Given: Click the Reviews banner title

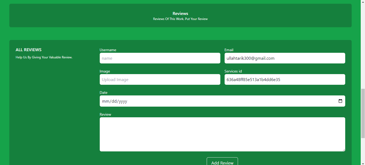Looking at the screenshot, I should pyautogui.click(x=180, y=13).
